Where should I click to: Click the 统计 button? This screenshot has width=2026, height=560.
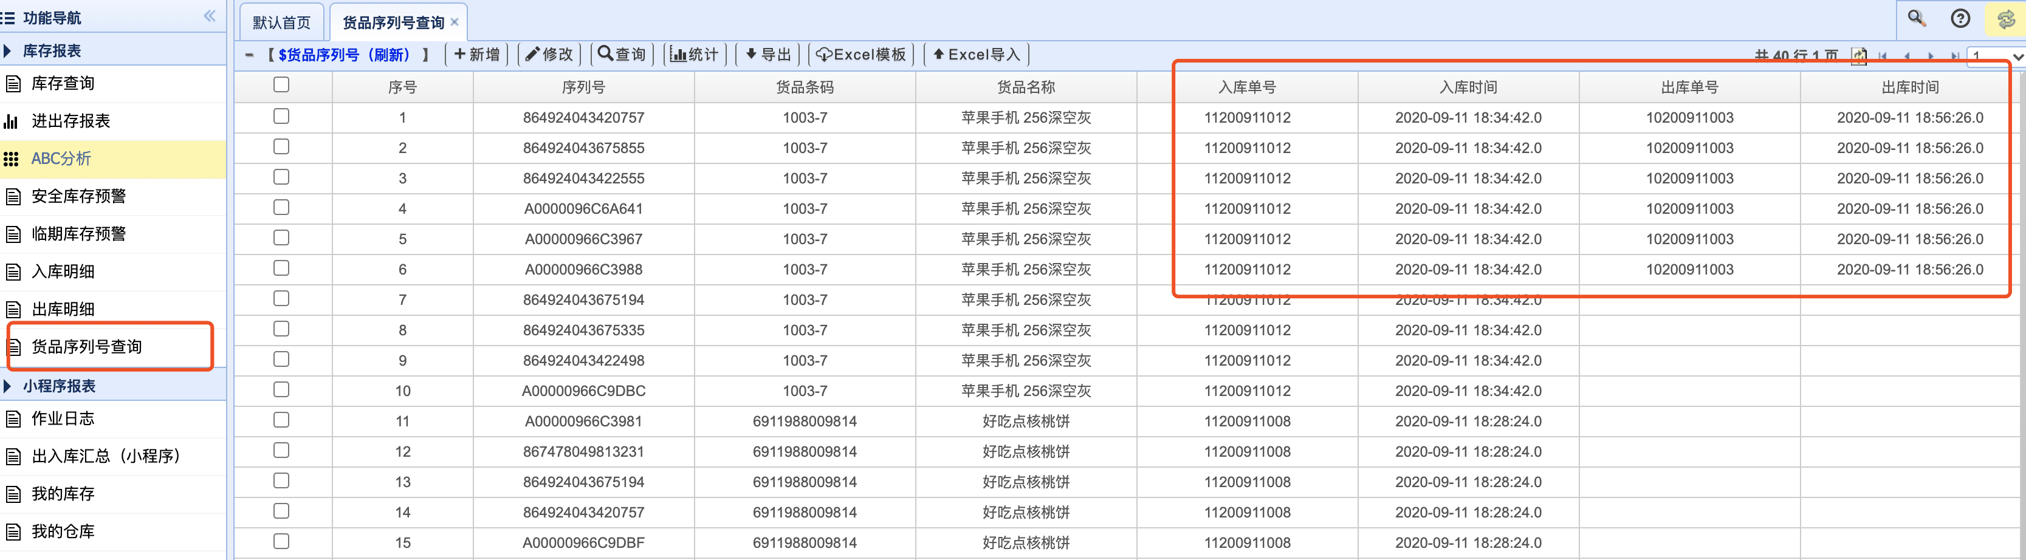coord(695,54)
